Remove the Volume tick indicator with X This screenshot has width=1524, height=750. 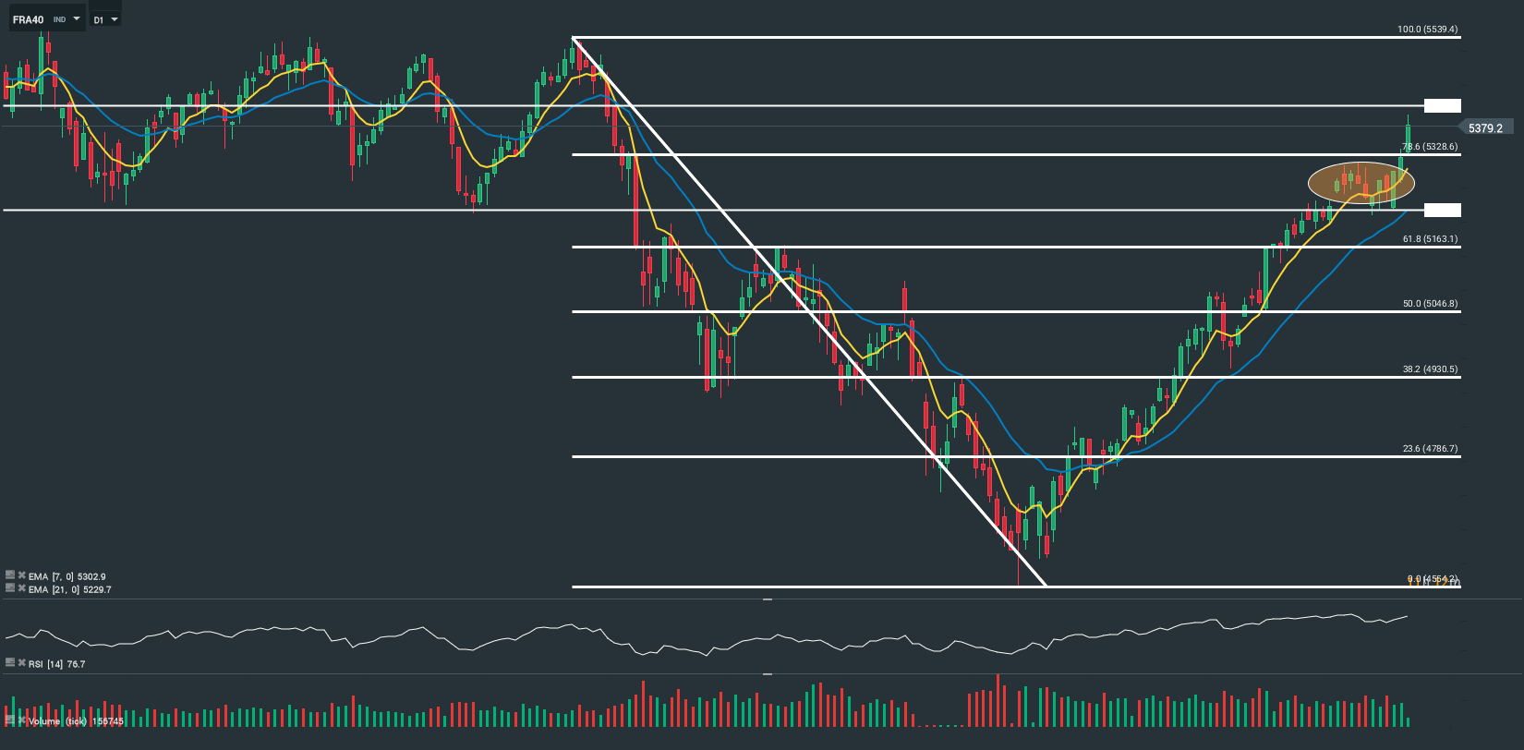(x=21, y=720)
